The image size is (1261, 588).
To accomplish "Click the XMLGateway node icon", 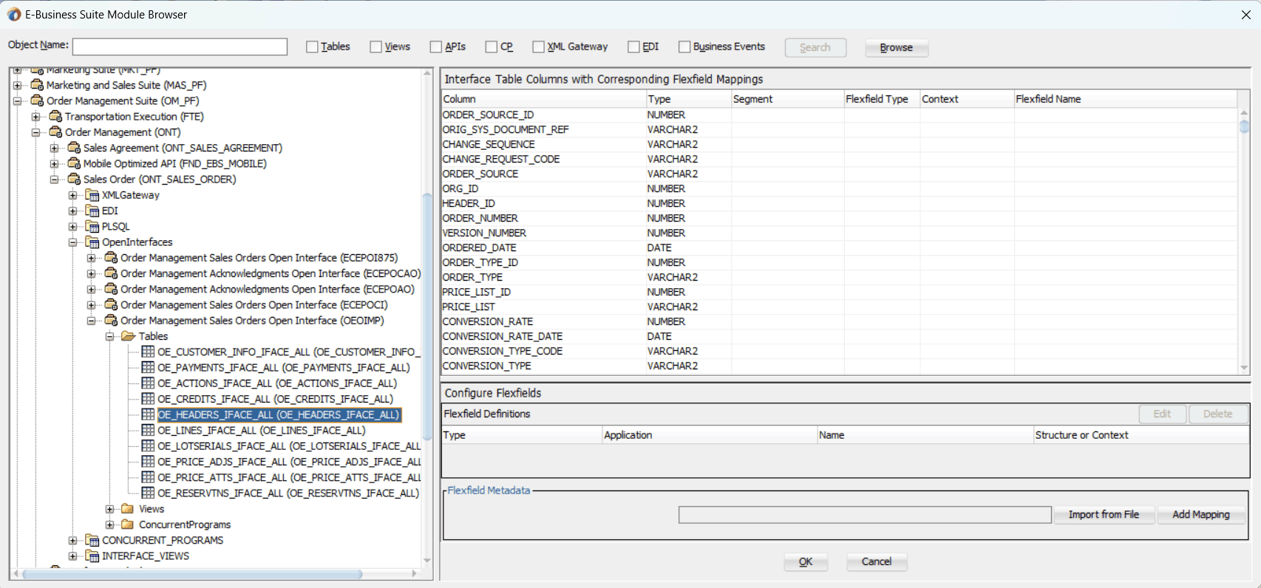I will point(92,195).
